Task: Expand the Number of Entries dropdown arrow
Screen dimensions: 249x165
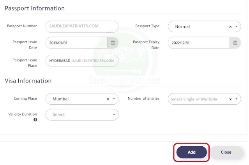Action: click(236, 99)
